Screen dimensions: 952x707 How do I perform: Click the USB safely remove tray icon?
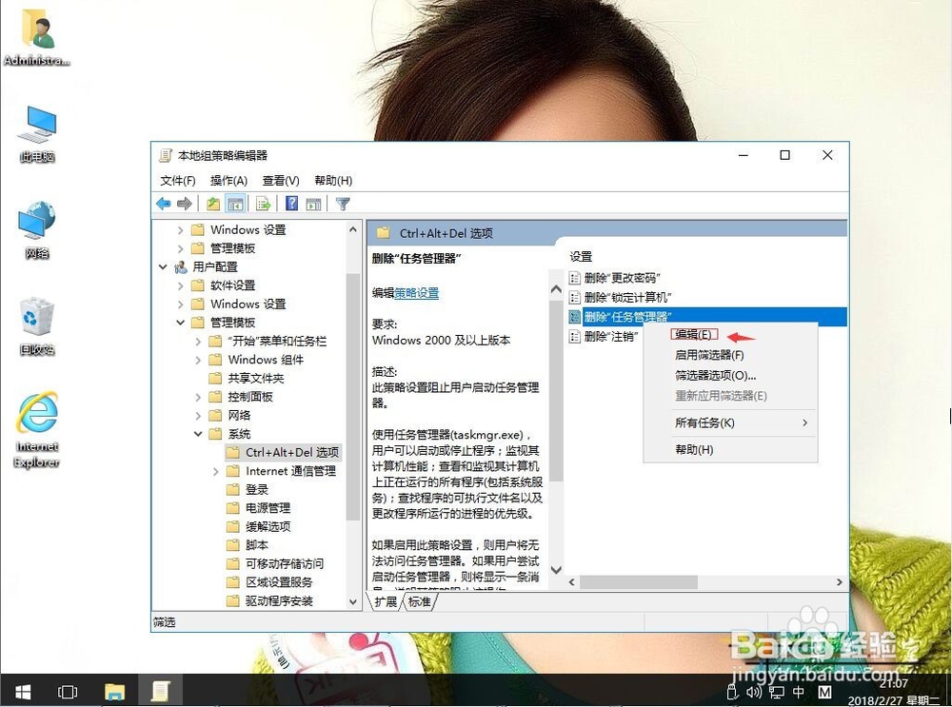pyautogui.click(x=732, y=693)
